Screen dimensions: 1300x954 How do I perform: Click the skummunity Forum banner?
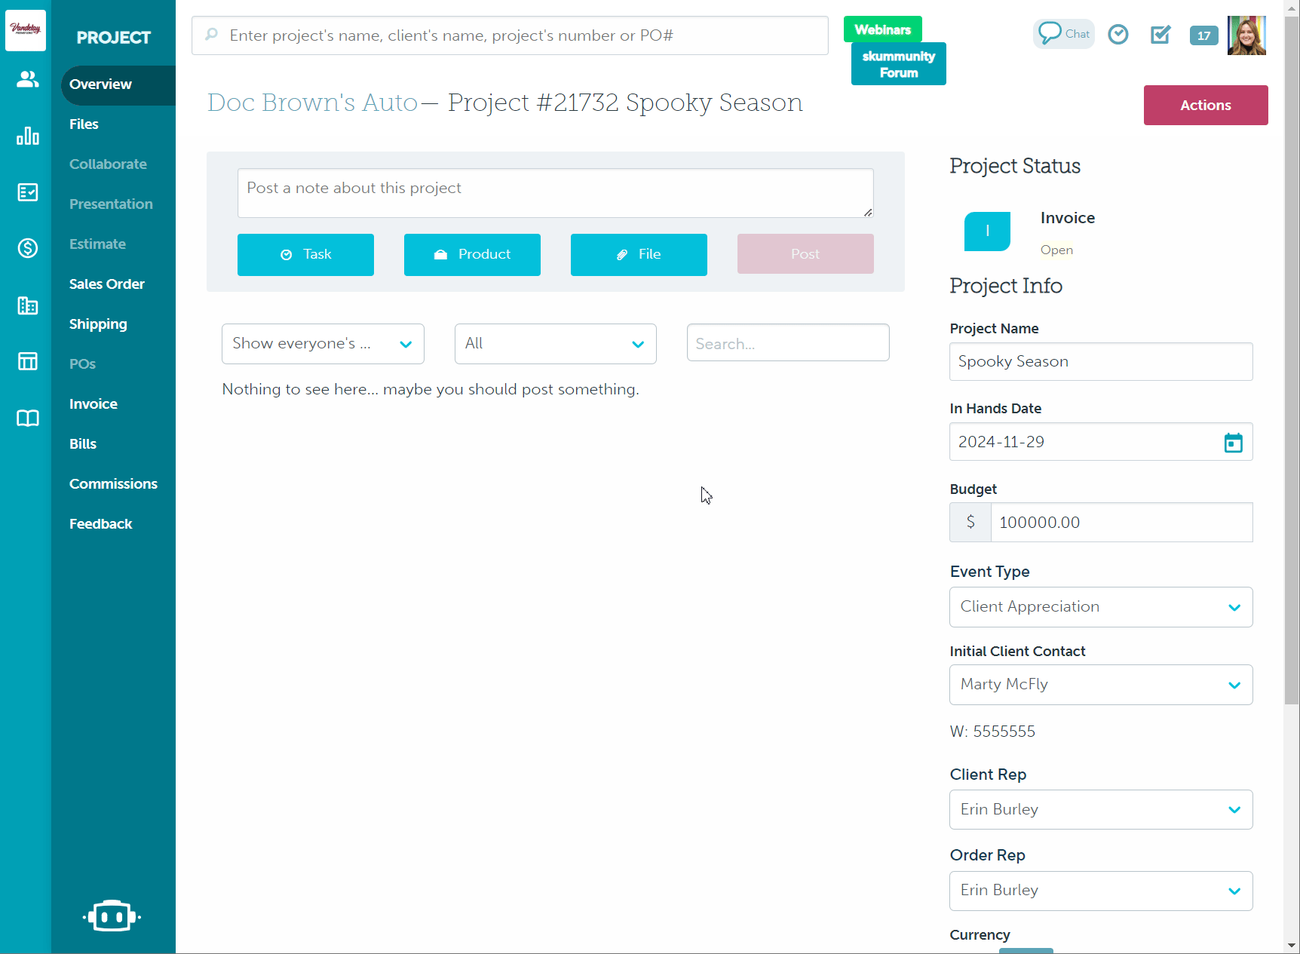click(898, 63)
